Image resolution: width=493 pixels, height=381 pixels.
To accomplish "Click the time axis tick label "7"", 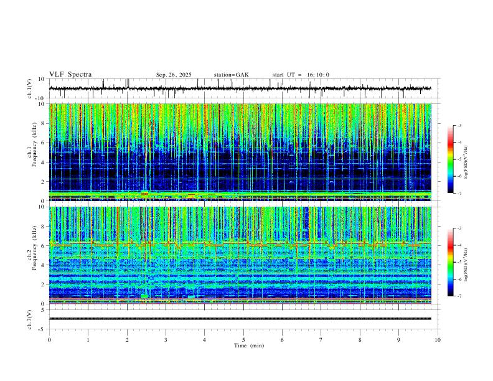I will coord(321,340).
